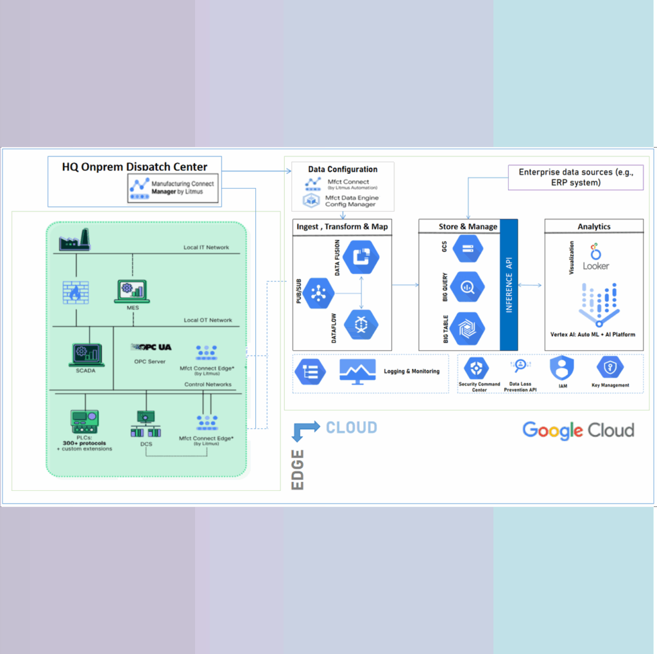Image resolution: width=657 pixels, height=654 pixels.
Task: Select the firewall icon
Action: (76, 291)
